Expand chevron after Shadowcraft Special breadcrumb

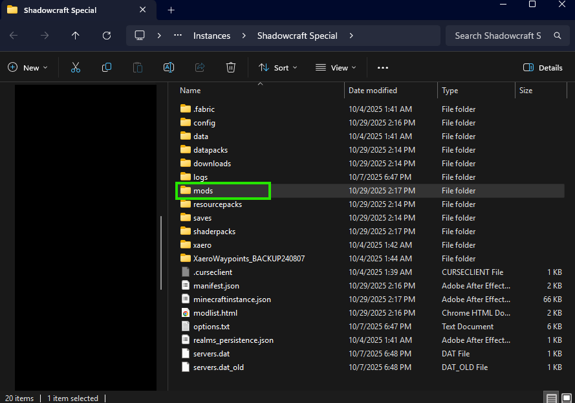351,36
